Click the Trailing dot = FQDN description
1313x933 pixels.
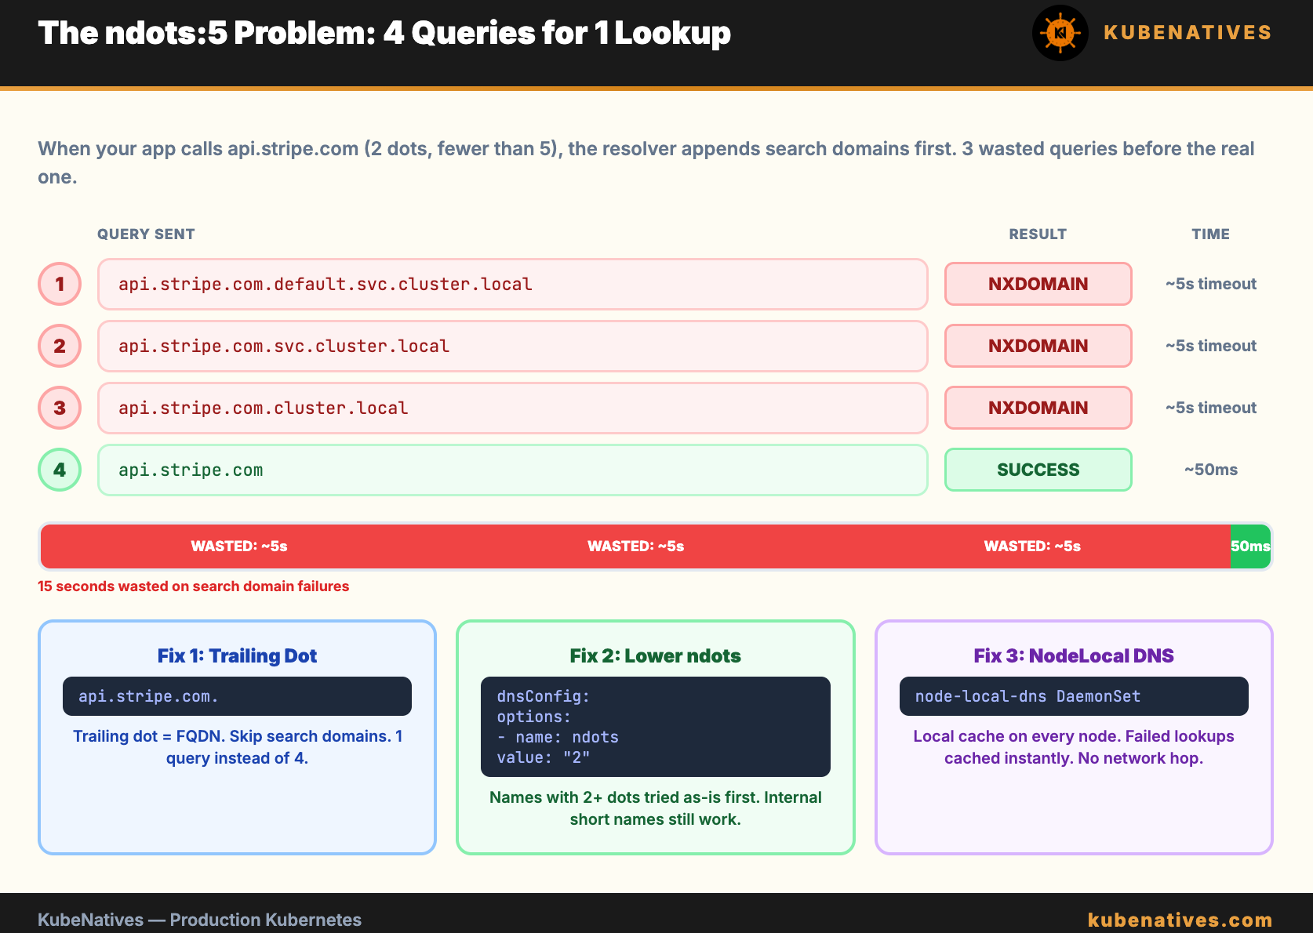tap(237, 747)
